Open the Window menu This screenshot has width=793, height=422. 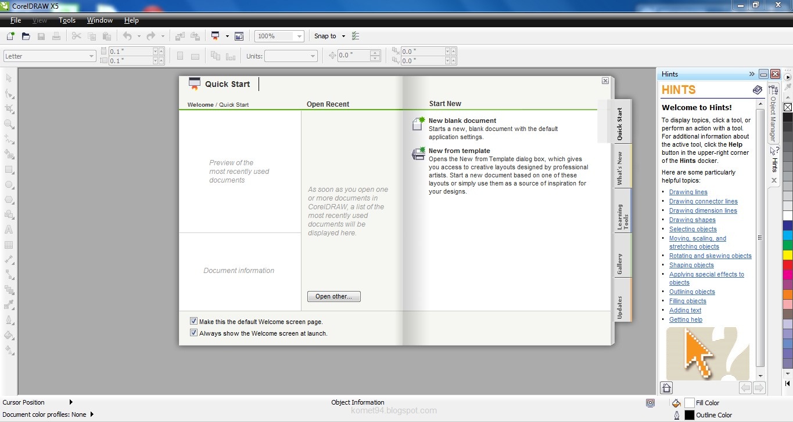coord(100,20)
